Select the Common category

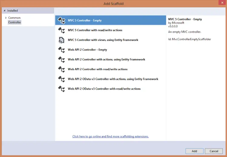[x=14, y=18]
